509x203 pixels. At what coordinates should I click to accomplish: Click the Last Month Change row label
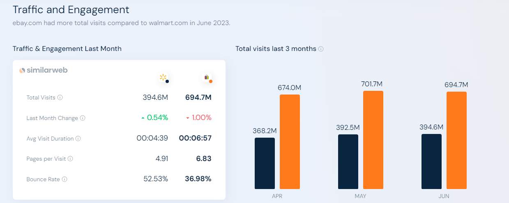52,118
